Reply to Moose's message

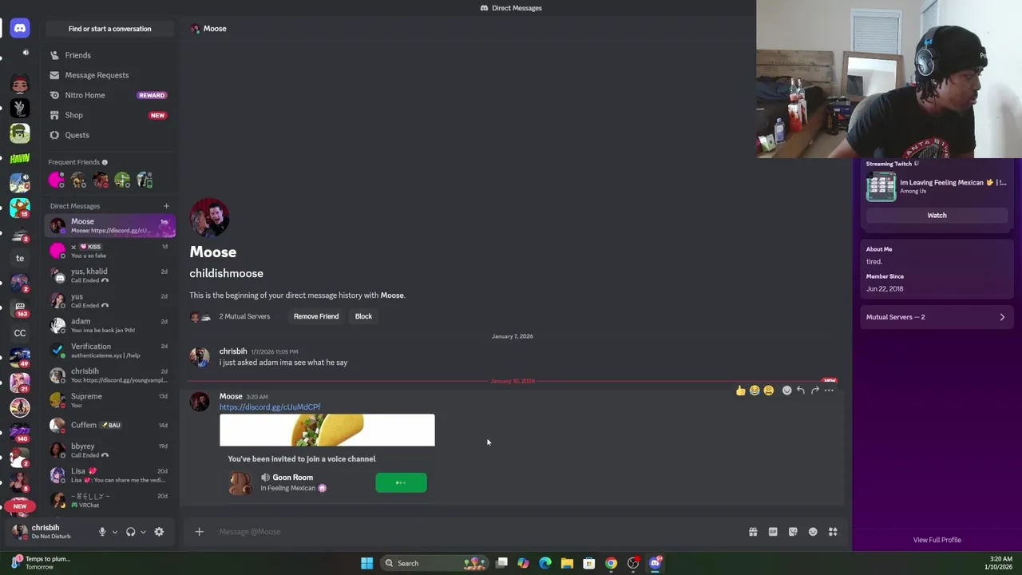[800, 391]
